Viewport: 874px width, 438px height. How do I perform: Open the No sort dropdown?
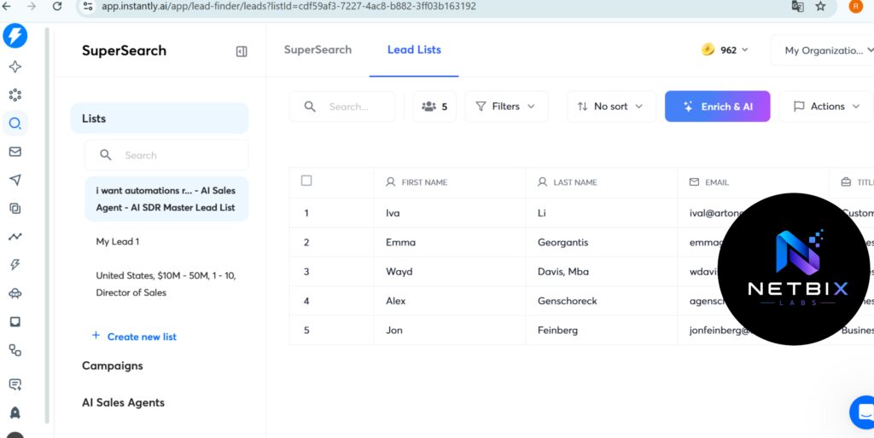click(611, 107)
